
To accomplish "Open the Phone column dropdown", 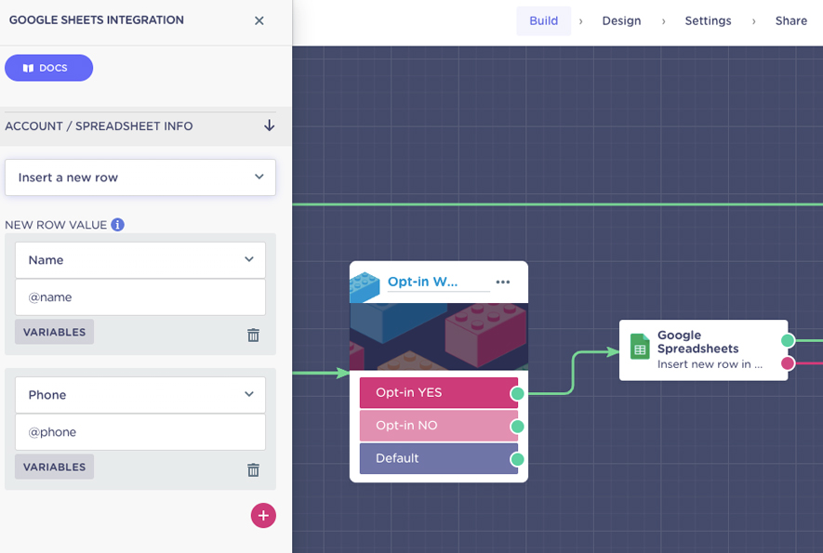I will (140, 395).
